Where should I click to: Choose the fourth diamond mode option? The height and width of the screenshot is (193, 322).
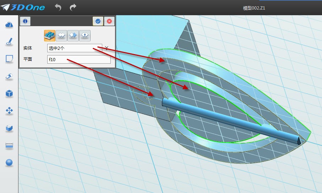click(x=85, y=35)
